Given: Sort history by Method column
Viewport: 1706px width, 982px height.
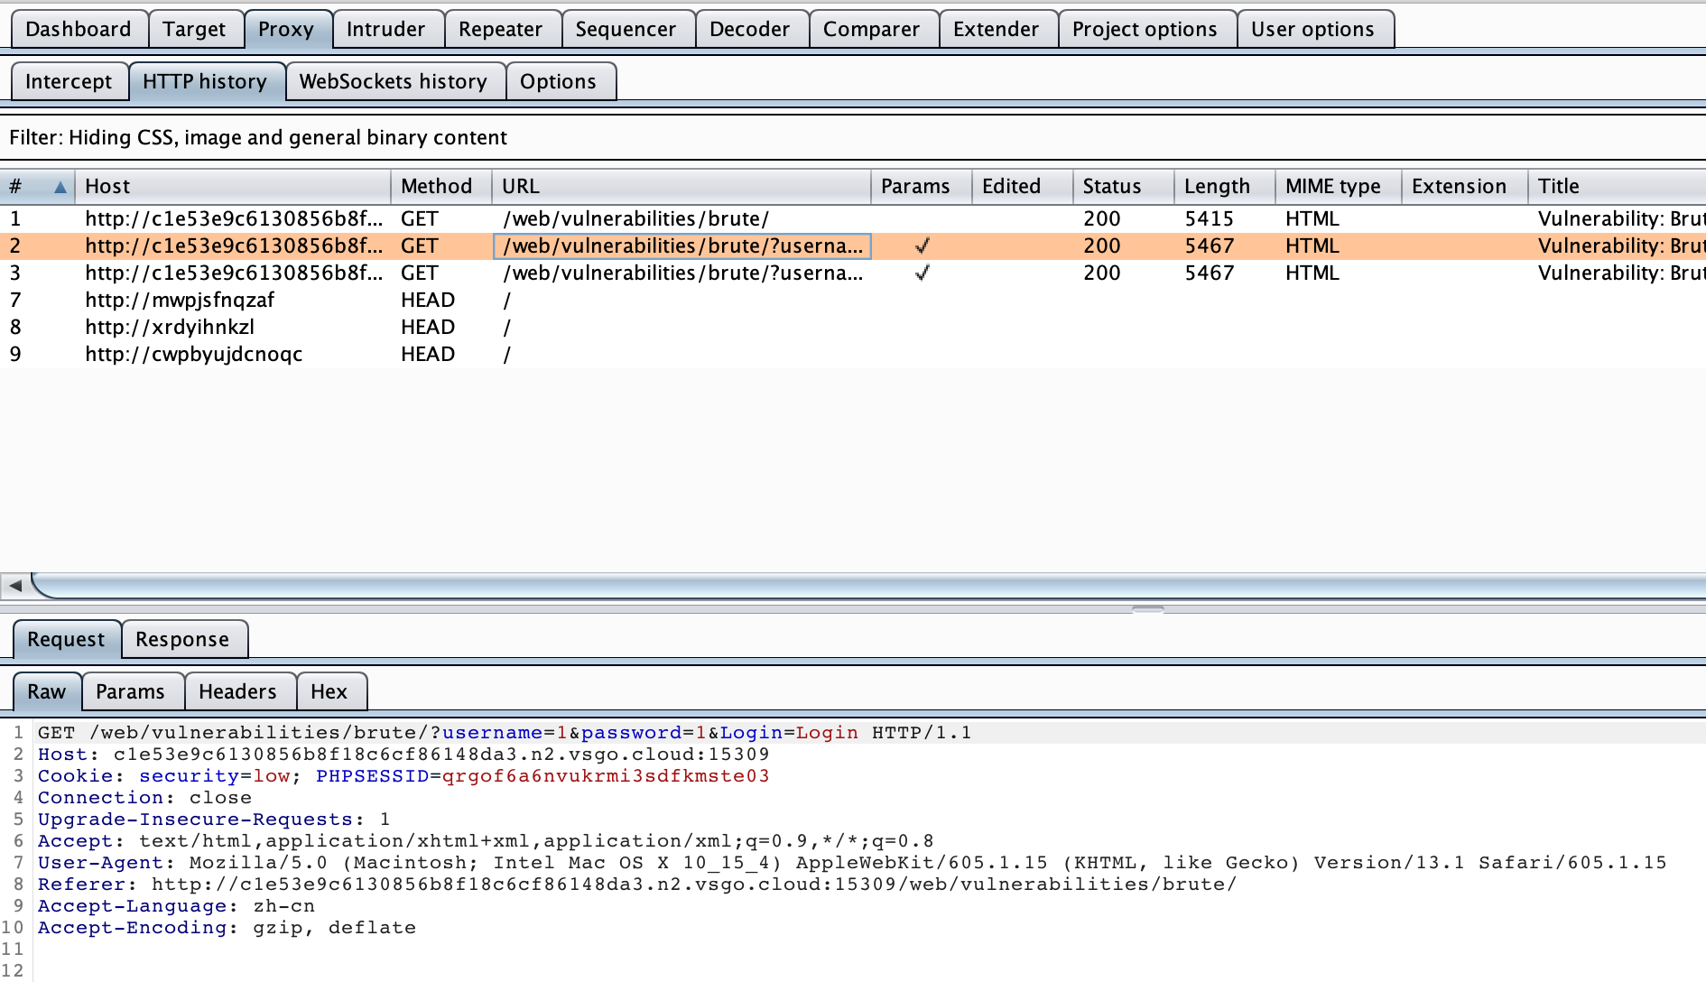Looking at the screenshot, I should (441, 186).
